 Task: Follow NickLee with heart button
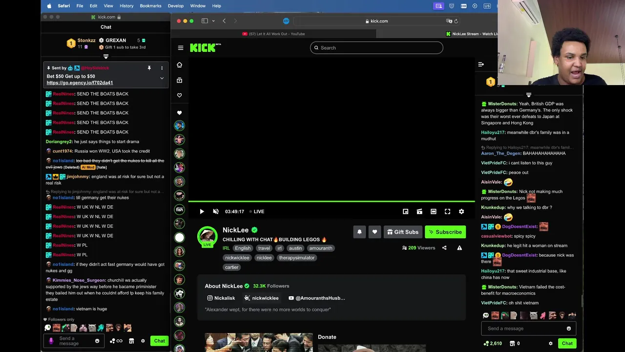click(375, 232)
